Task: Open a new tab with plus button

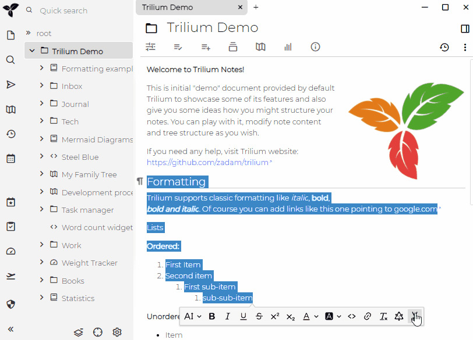Action: [256, 7]
